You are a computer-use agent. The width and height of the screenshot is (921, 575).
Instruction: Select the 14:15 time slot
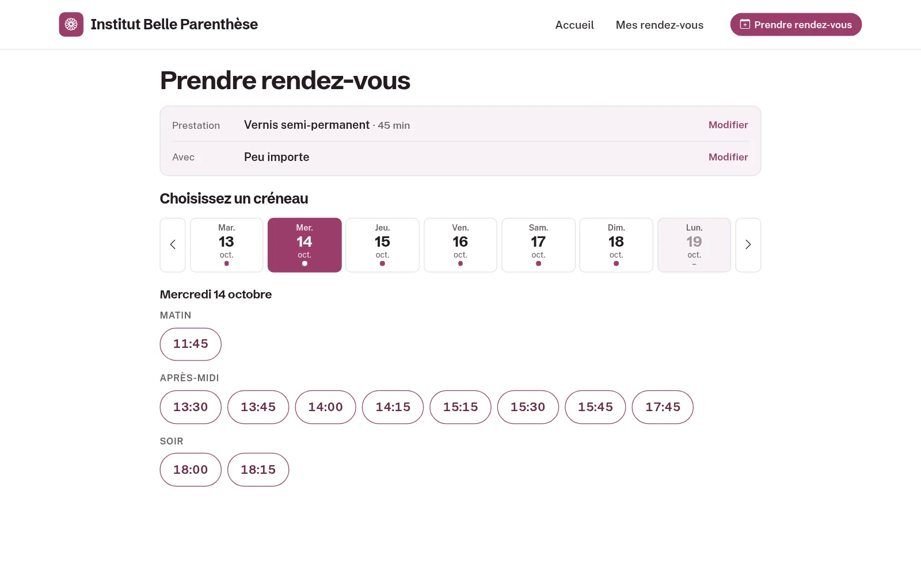(x=393, y=407)
